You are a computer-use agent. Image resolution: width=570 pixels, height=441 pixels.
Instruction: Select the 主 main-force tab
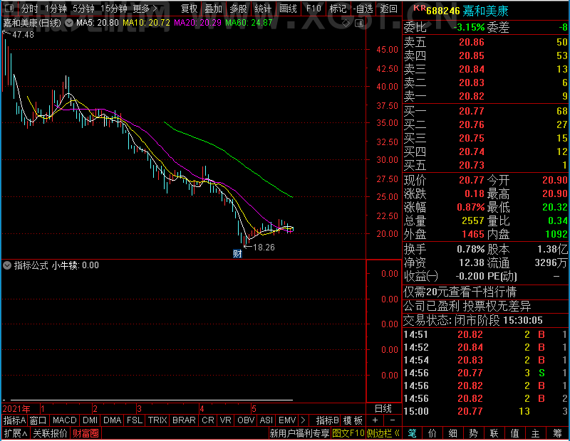click(x=536, y=433)
